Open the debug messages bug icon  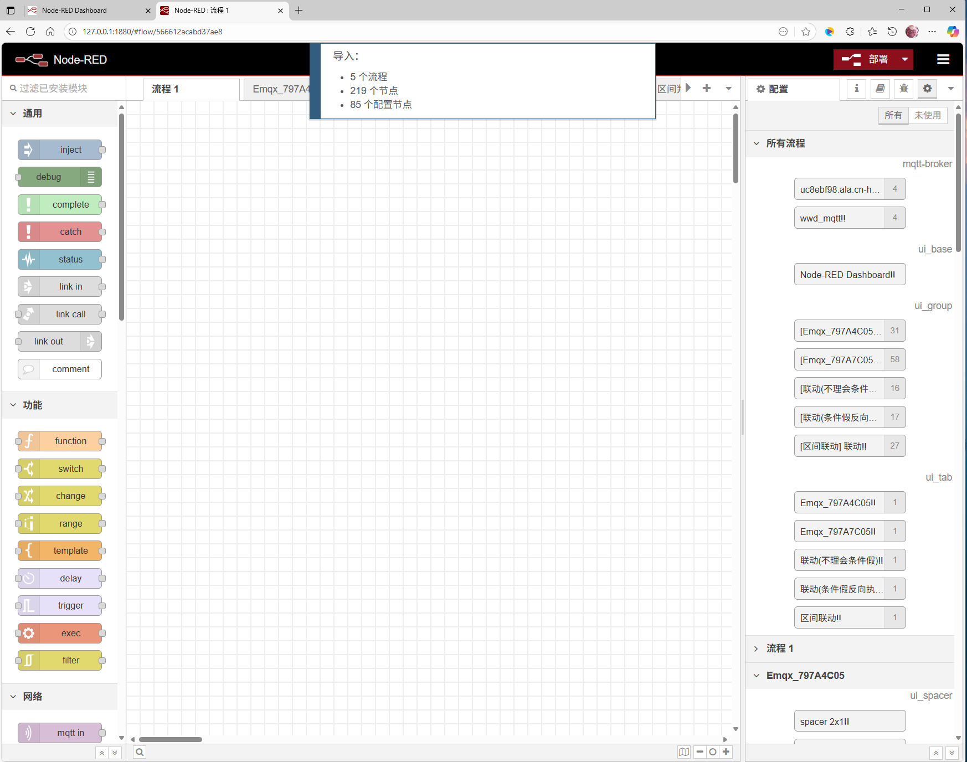coord(904,89)
